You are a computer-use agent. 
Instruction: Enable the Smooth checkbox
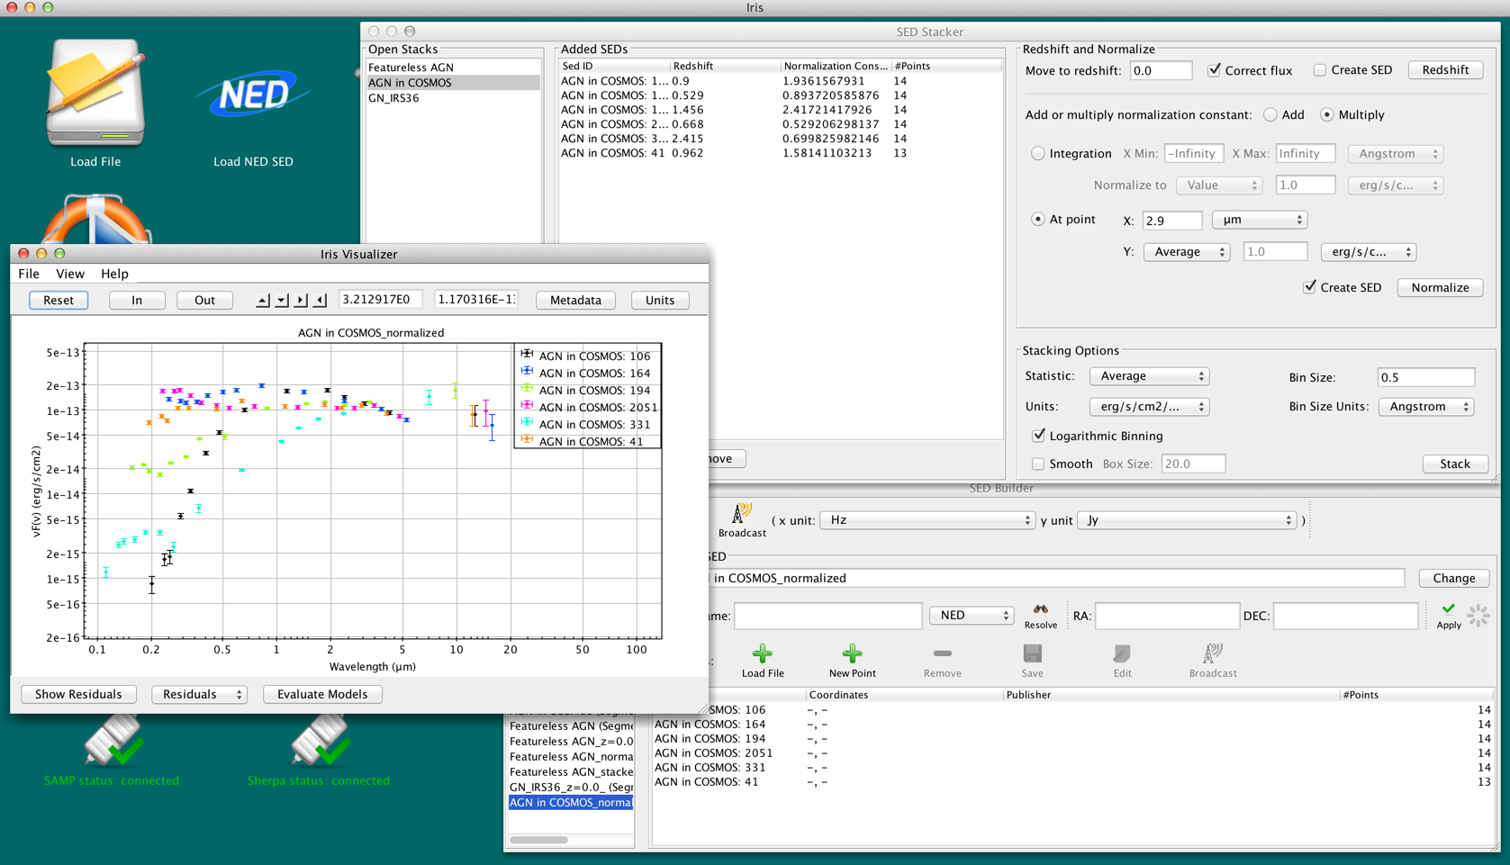coord(1037,464)
